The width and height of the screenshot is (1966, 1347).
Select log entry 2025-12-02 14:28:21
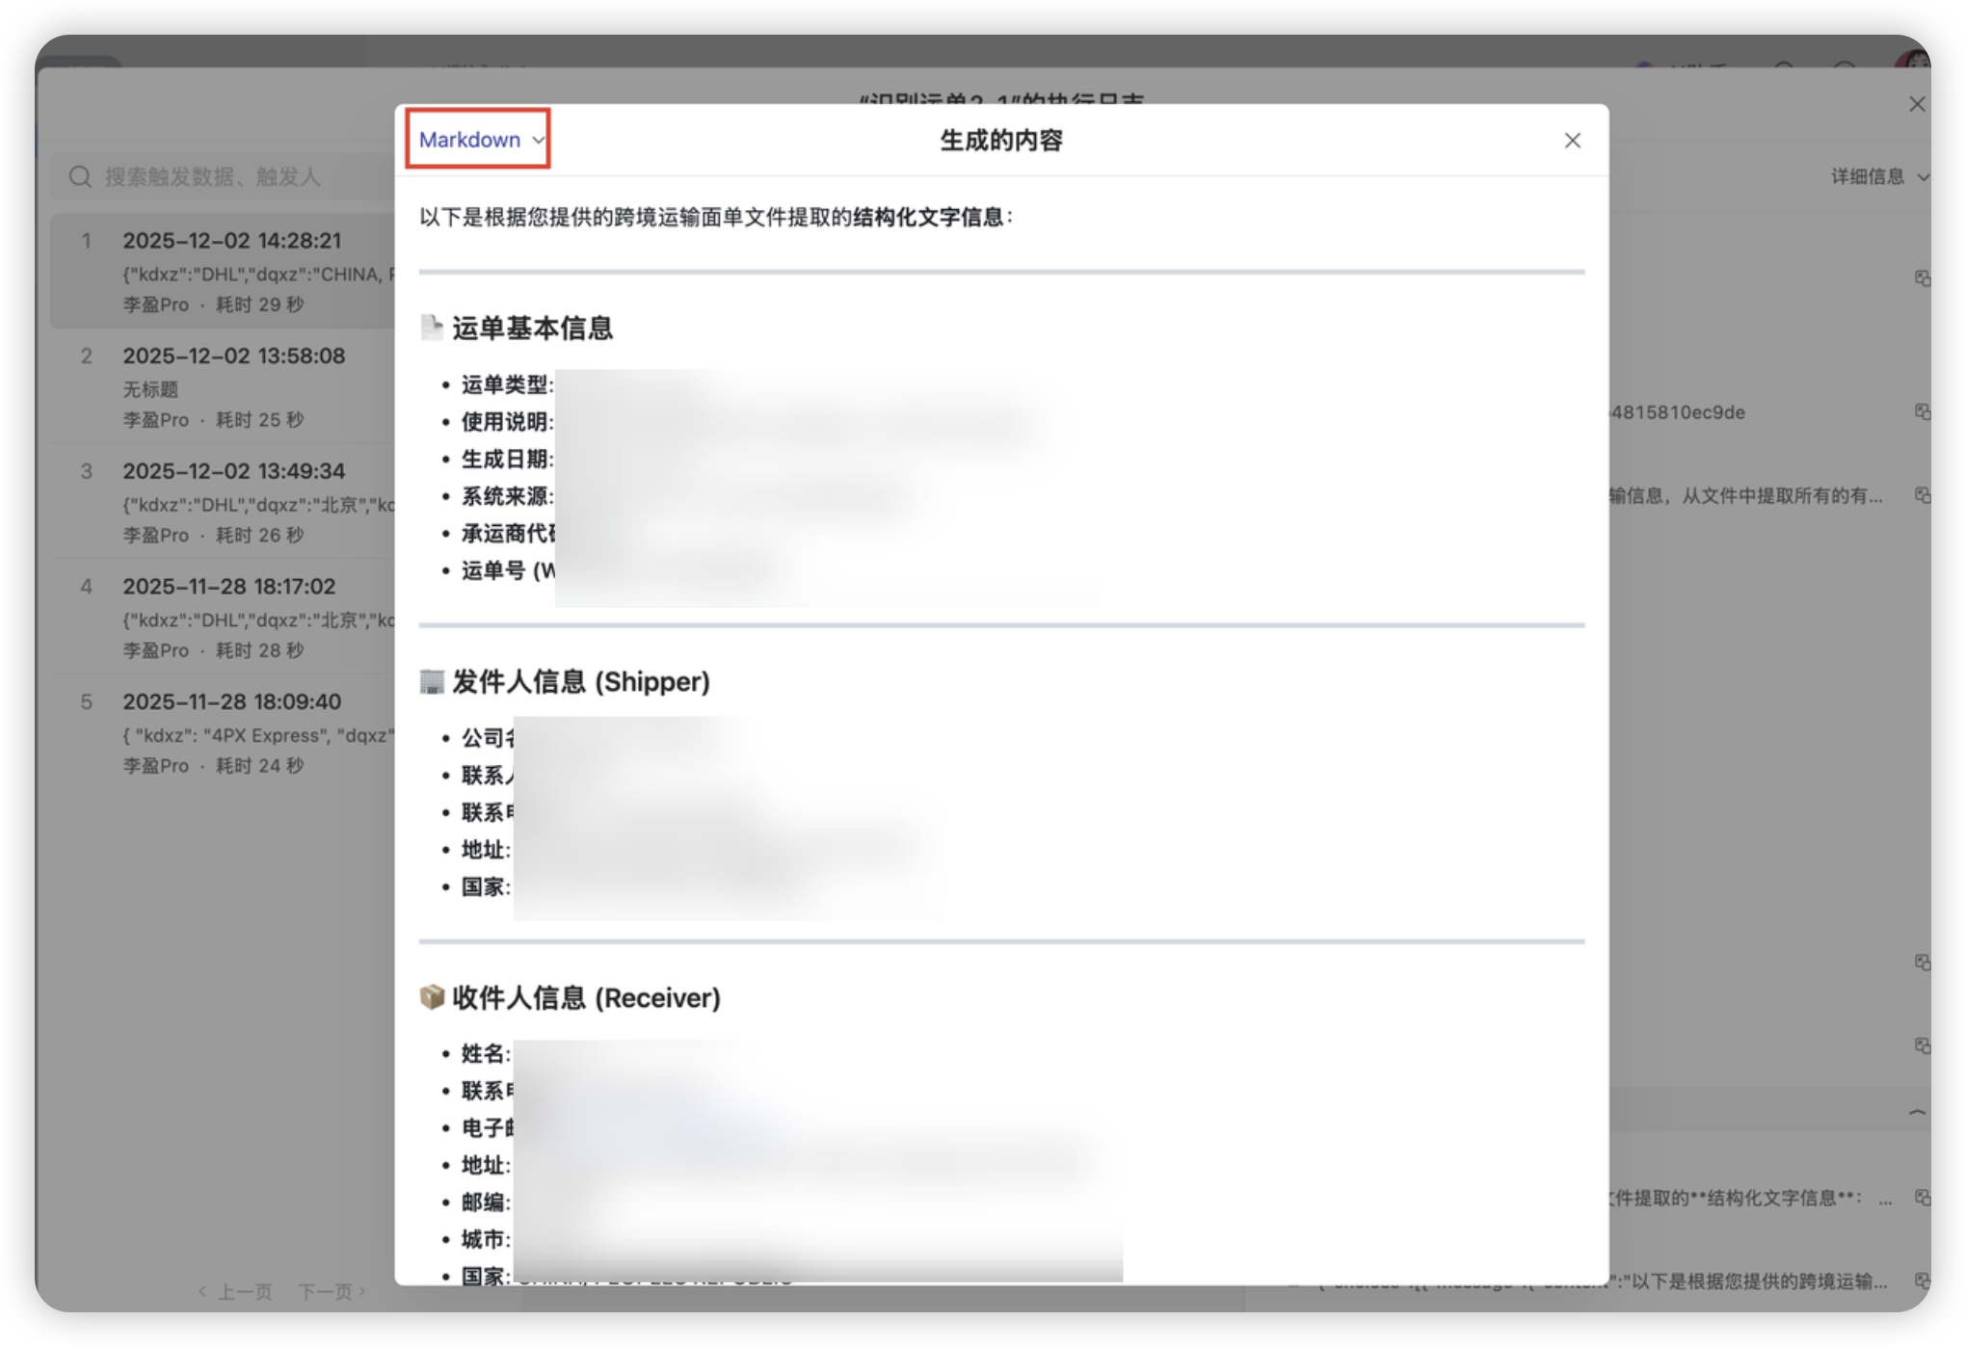(x=231, y=241)
